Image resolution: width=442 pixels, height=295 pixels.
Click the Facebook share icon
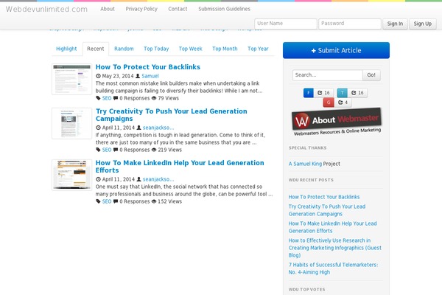309,93
